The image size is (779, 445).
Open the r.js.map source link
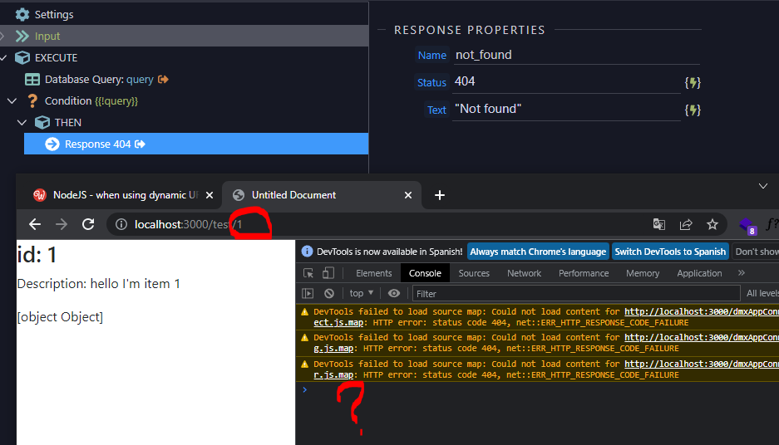click(333, 375)
